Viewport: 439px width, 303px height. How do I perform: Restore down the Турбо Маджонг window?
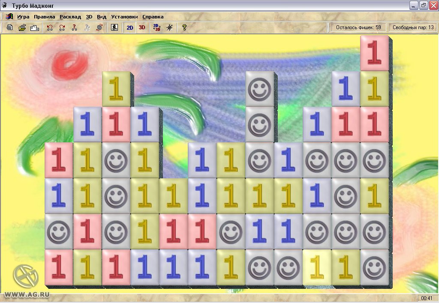click(423, 5)
